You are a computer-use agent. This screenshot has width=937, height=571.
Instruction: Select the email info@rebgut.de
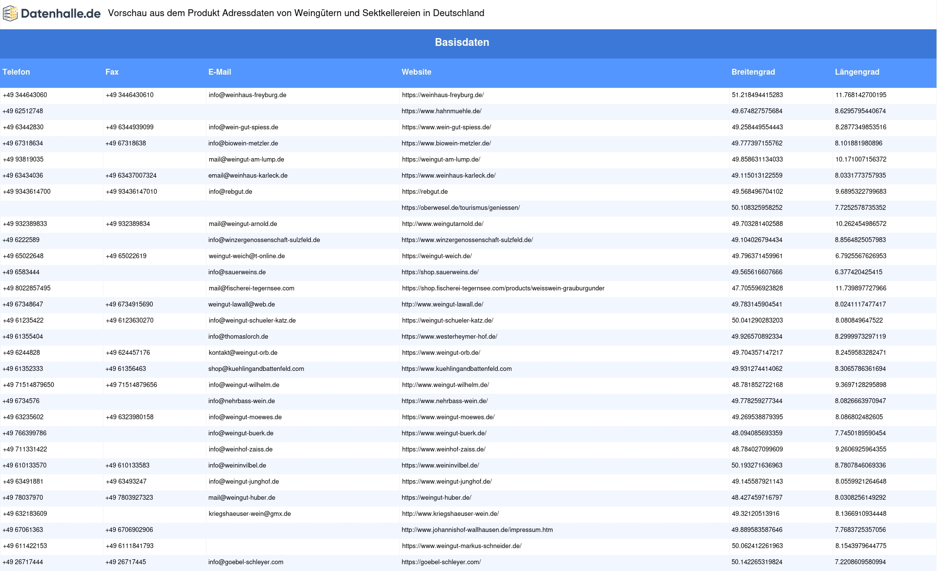click(230, 192)
